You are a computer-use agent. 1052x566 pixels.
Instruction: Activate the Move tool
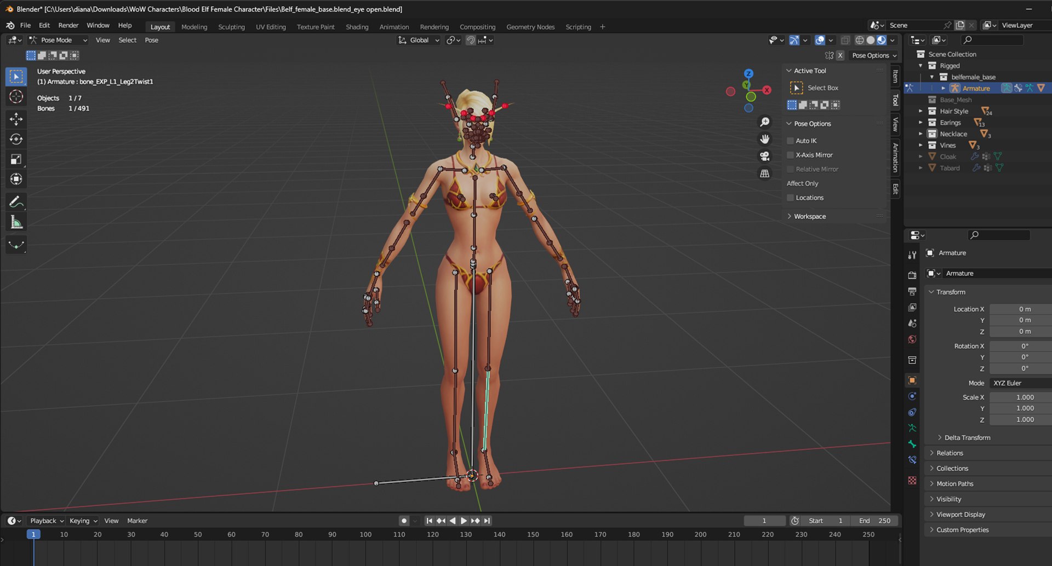point(16,119)
